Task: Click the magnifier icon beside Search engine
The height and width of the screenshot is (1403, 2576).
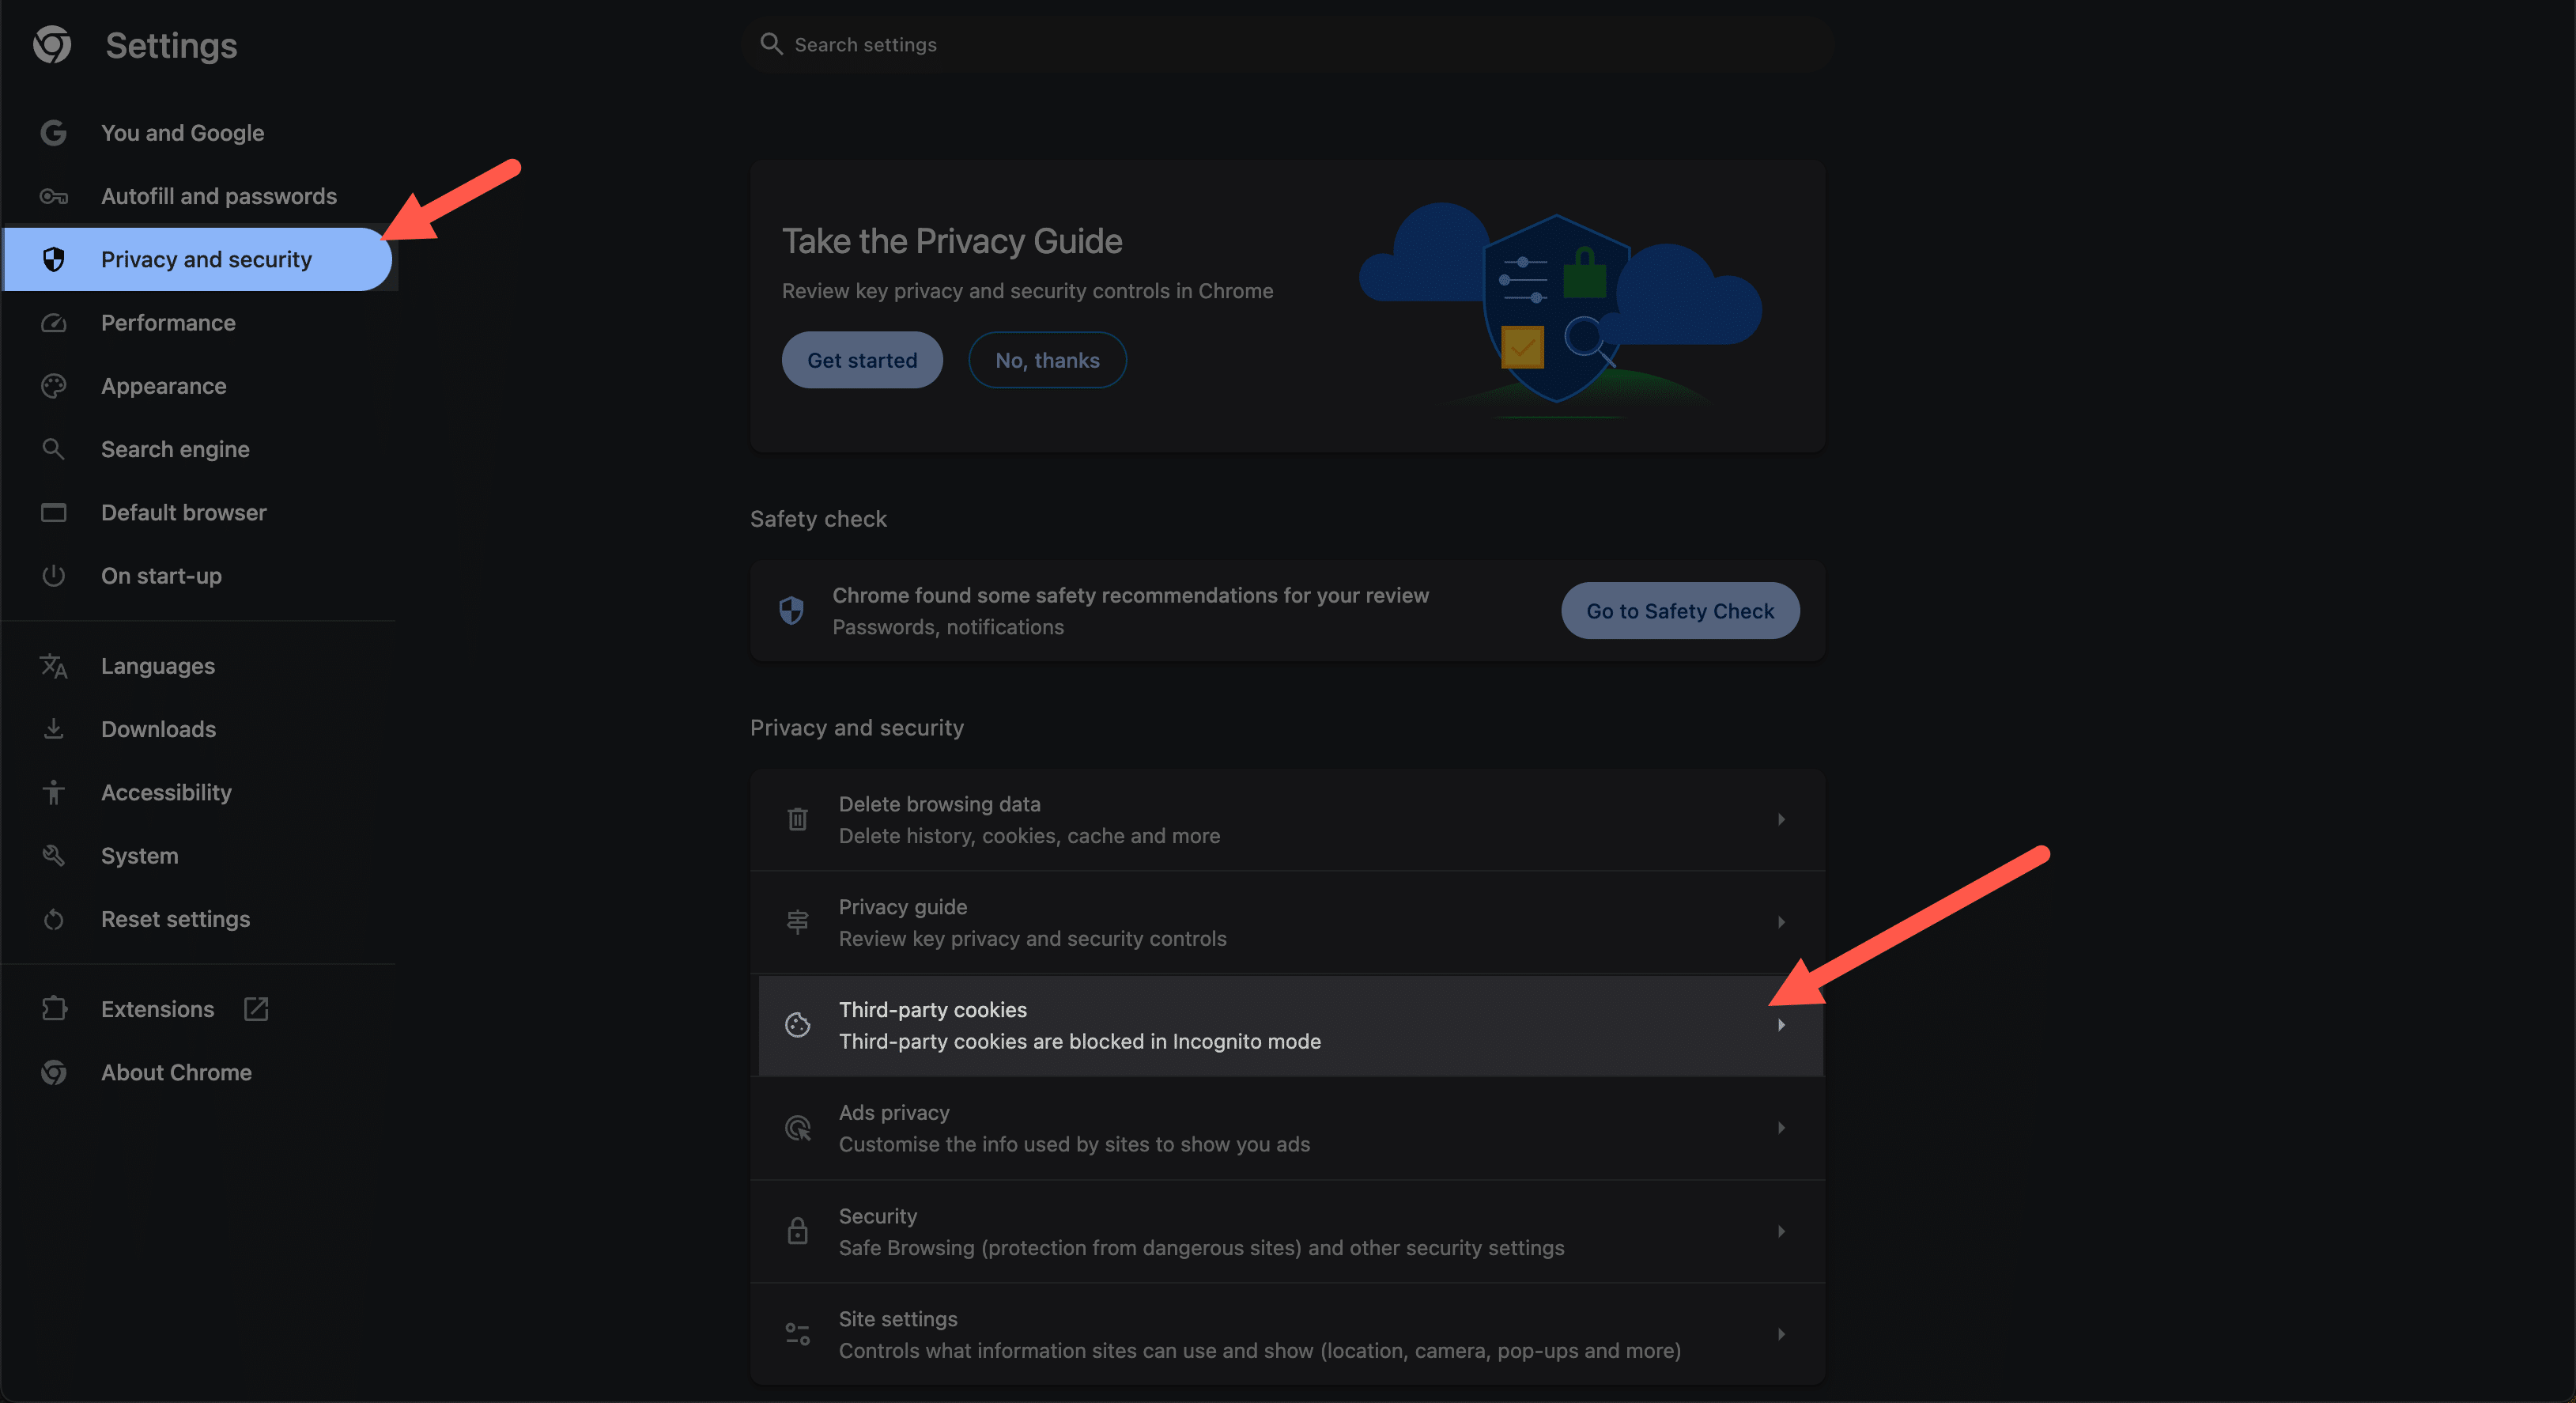Action: tap(53, 449)
